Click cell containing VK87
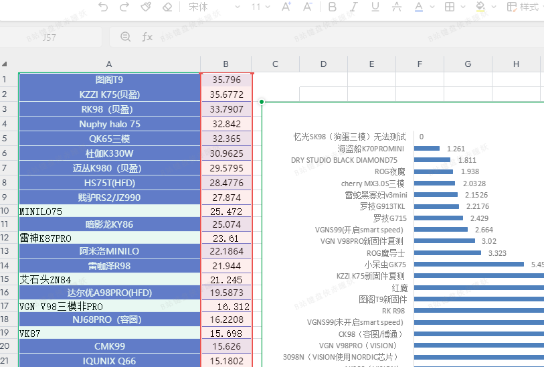This screenshot has height=367, width=544. point(109,333)
